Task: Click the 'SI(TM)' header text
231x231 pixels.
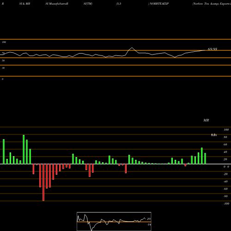Action: [x=88, y=4]
